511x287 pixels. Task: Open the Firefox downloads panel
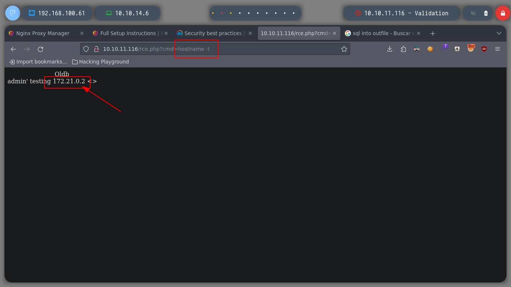click(389, 49)
